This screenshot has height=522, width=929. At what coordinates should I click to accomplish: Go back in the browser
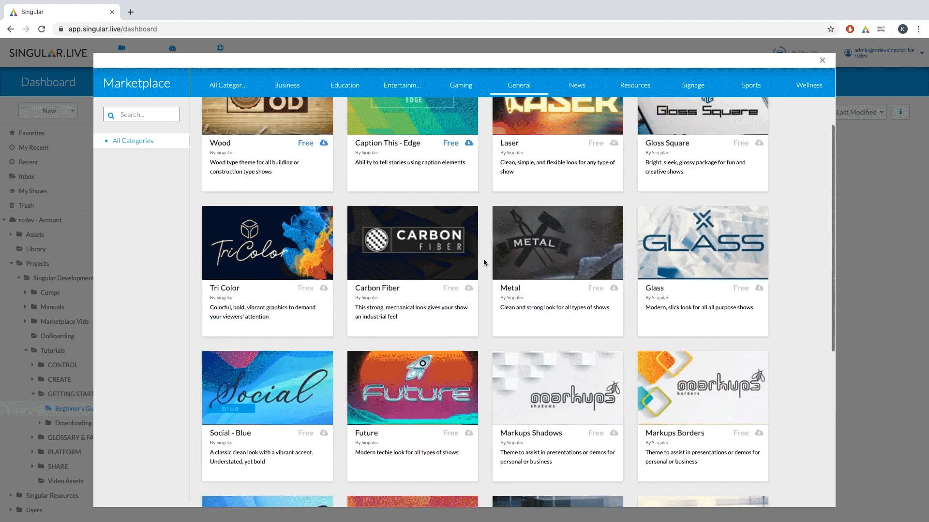click(x=11, y=29)
